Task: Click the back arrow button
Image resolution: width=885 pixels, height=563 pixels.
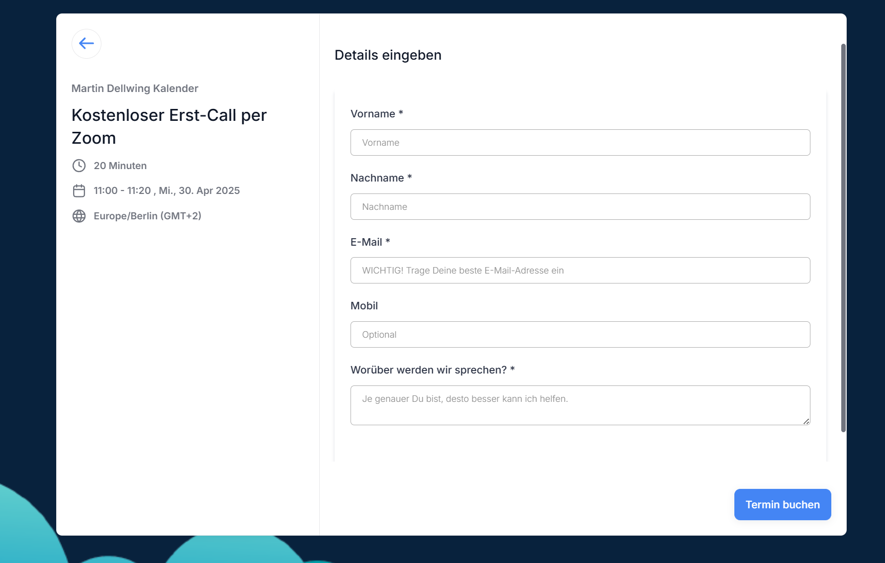Action: (x=87, y=44)
